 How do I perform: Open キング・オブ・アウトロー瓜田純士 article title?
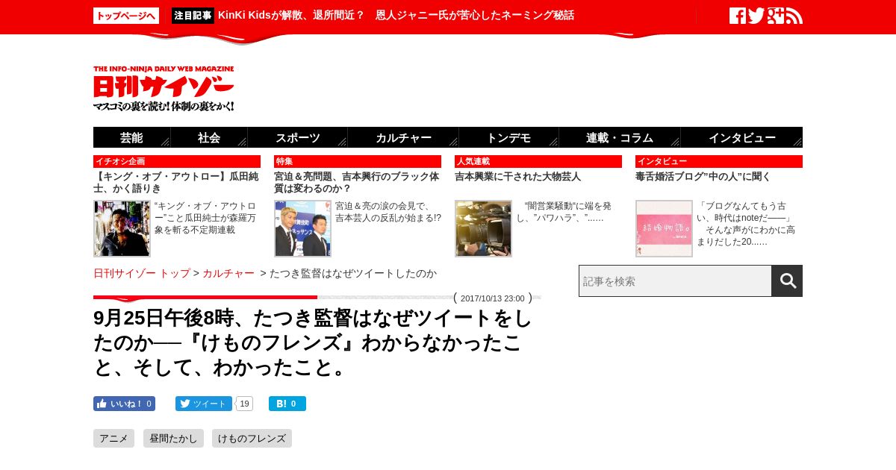point(176,183)
